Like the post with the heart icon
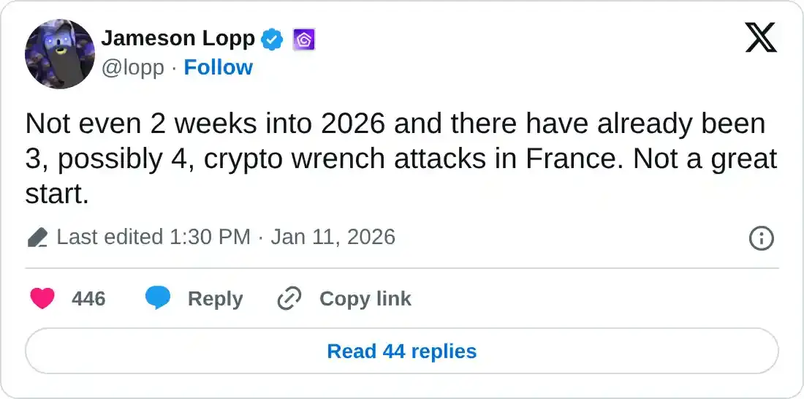Viewport: 804px width, 399px height. coord(42,298)
